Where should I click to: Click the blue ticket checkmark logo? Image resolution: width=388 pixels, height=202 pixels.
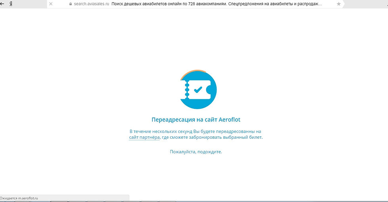click(198, 89)
